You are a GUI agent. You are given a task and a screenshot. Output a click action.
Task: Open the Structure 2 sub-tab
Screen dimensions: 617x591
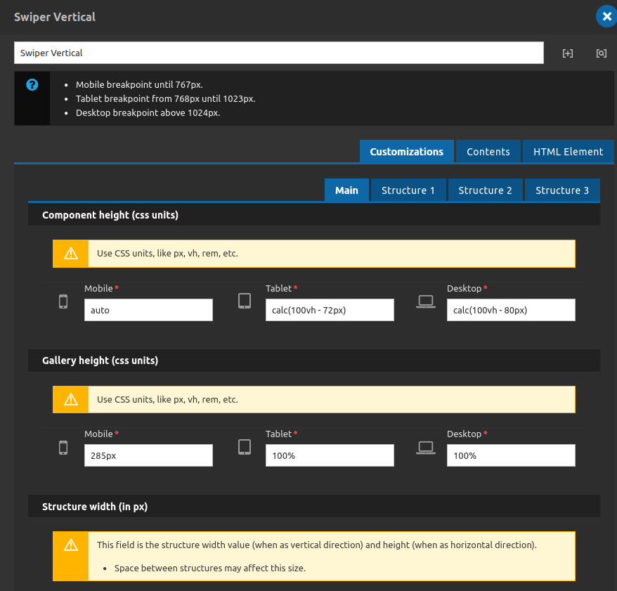tap(485, 190)
